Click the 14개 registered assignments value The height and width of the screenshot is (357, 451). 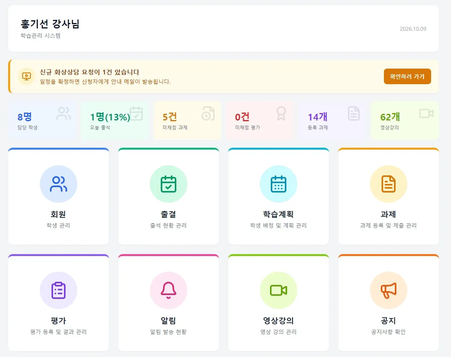coord(318,117)
